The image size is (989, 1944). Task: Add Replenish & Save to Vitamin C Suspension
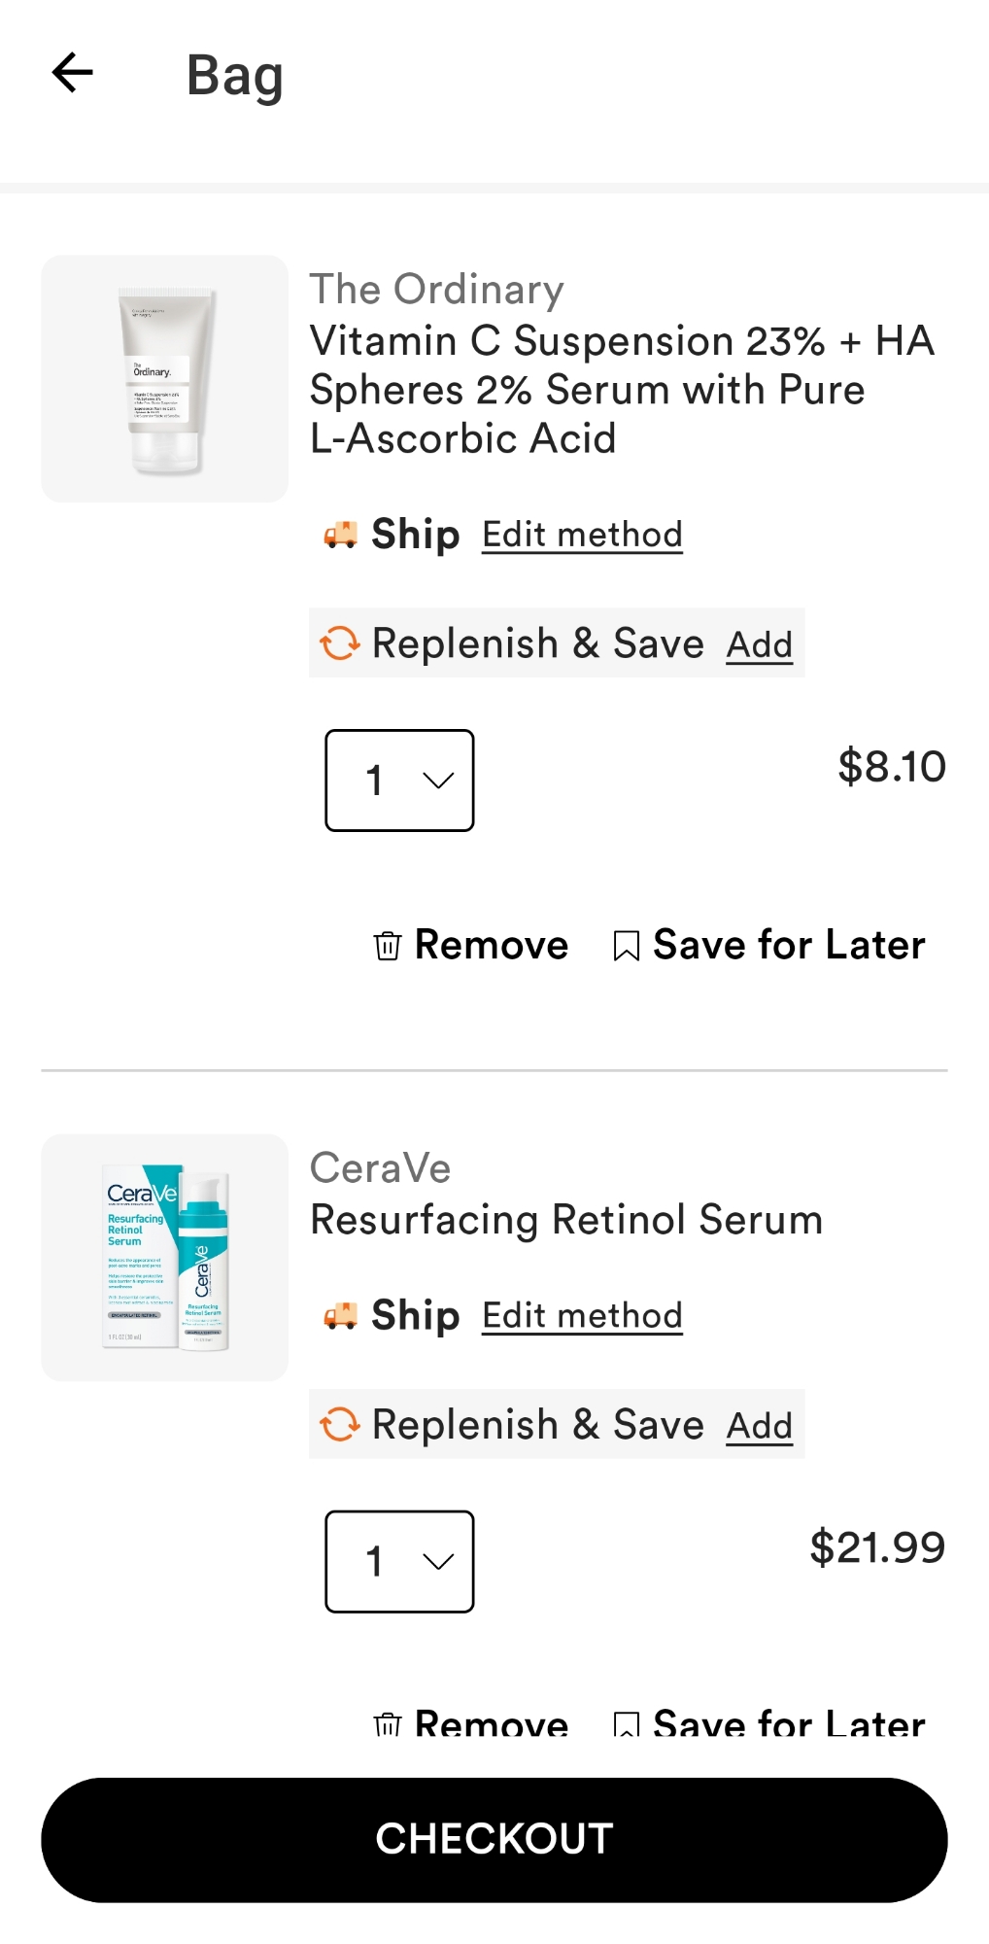[x=760, y=644]
